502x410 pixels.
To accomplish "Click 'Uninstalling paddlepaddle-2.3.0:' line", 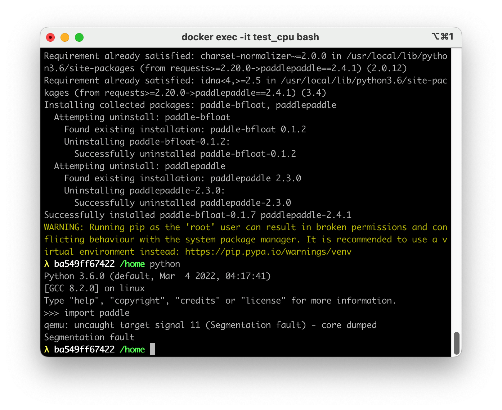I will (144, 191).
